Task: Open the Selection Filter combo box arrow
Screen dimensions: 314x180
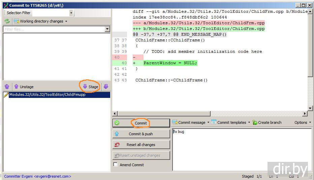Action: point(71,13)
